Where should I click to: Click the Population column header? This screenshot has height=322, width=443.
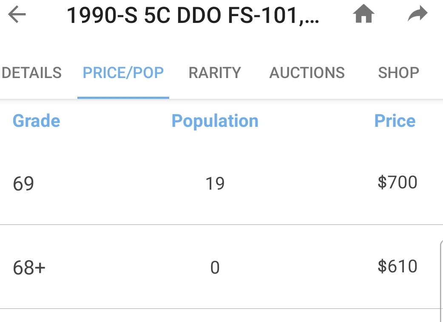pyautogui.click(x=215, y=121)
